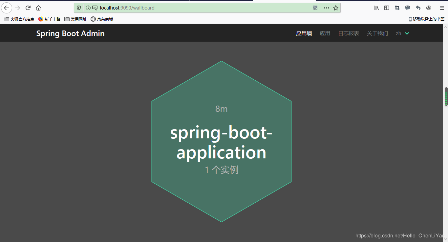
Task: Click the Spring Boot Admin brand link
Action: (70, 33)
